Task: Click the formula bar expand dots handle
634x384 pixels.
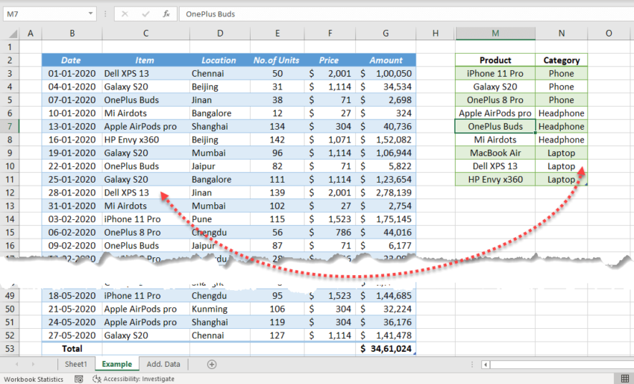Action: coord(105,14)
